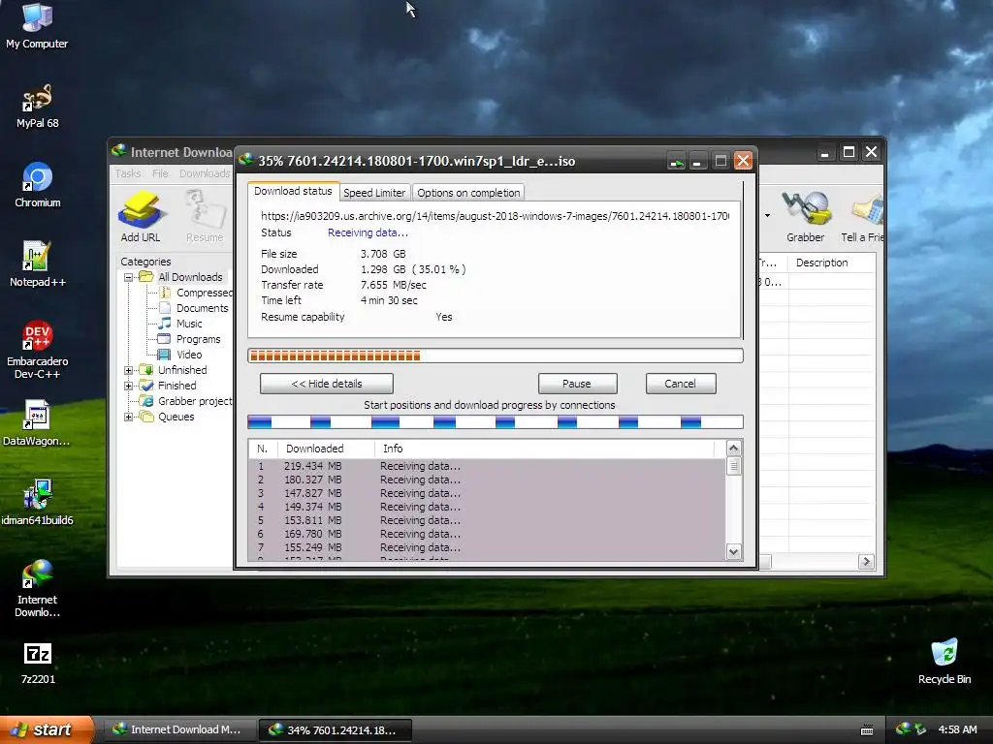Select the Video category
The height and width of the screenshot is (744, 993).
[x=179, y=355]
